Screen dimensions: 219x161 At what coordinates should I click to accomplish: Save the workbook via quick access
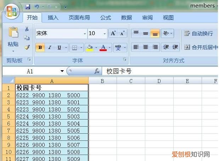pyautogui.click(x=28, y=7)
